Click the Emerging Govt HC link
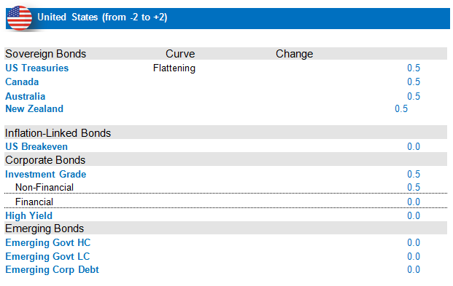The width and height of the screenshot is (453, 286). coord(48,243)
